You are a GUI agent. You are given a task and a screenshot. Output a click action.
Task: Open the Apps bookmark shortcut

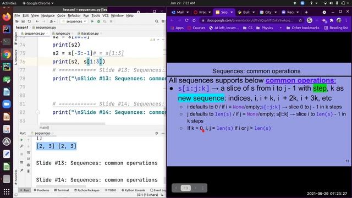[177, 28]
